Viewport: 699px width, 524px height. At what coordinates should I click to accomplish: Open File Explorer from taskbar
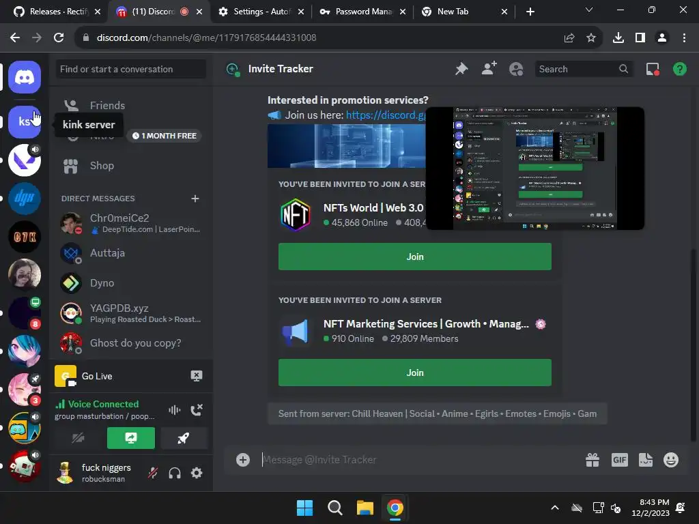[x=365, y=508]
